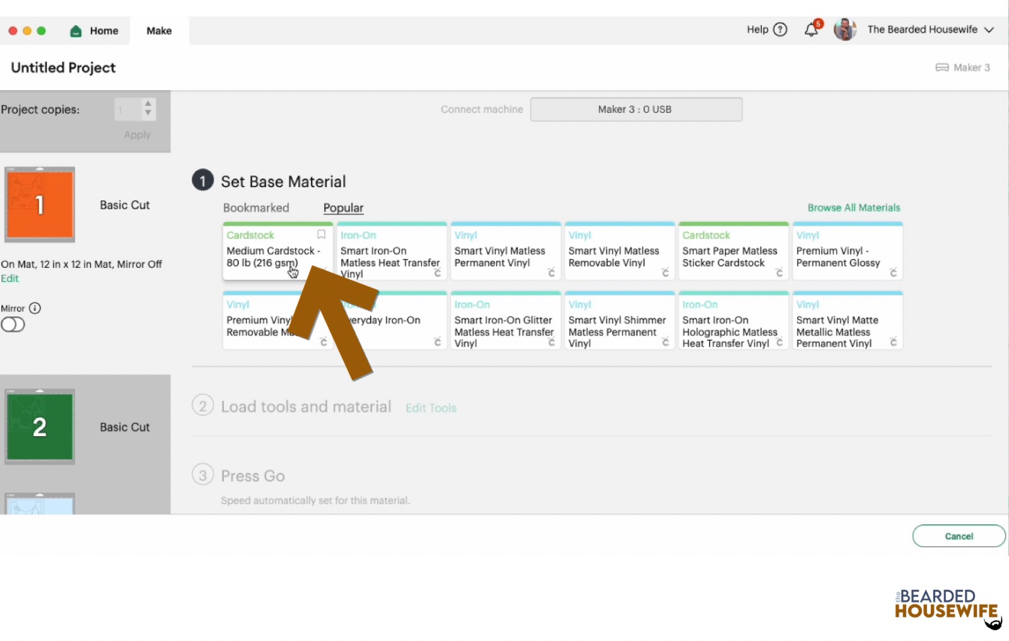Choose Smart Iron-On Glitter Matless material
This screenshot has width=1009, height=641.
coord(506,320)
